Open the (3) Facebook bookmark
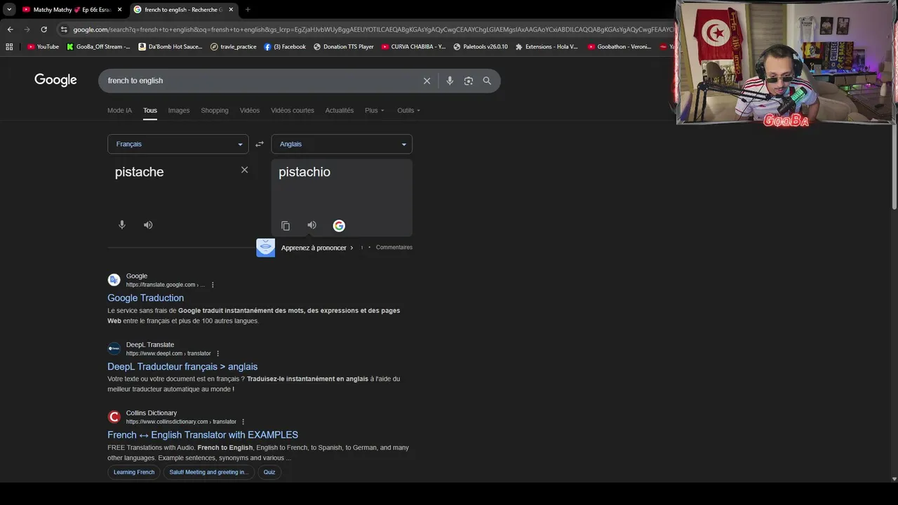 click(285, 47)
